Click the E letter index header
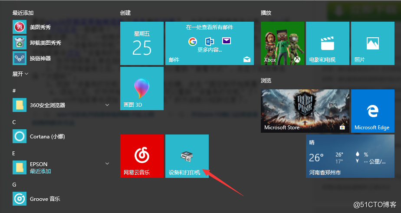 coord(14,154)
